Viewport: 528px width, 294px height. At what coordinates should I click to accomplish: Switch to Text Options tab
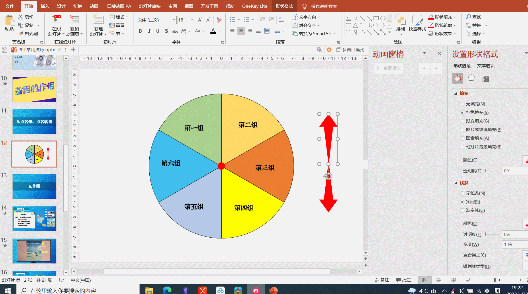pyautogui.click(x=486, y=66)
